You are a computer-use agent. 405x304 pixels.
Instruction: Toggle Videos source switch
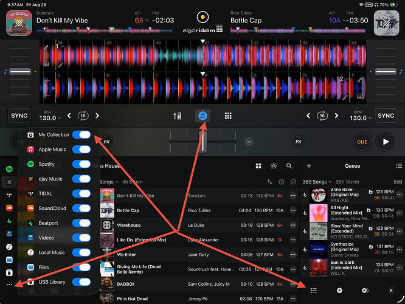81,238
